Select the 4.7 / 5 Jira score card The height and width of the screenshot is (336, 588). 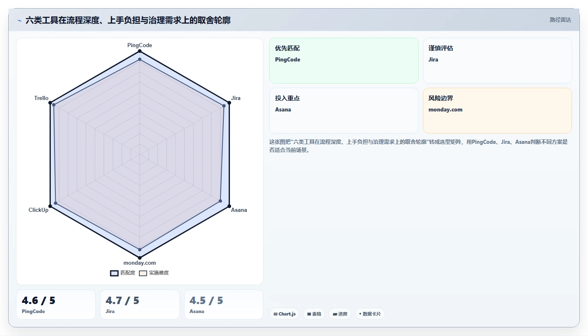pyautogui.click(x=140, y=304)
